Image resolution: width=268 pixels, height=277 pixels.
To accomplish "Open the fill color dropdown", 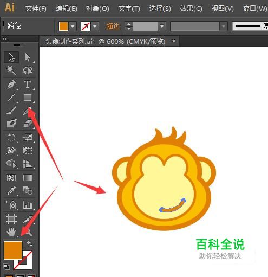I will [73, 27].
